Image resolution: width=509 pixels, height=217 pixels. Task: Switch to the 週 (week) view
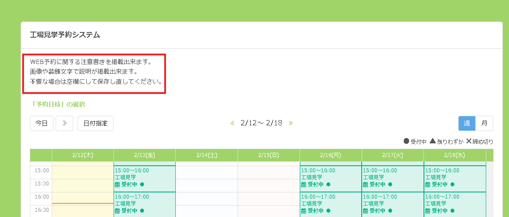[467, 124]
